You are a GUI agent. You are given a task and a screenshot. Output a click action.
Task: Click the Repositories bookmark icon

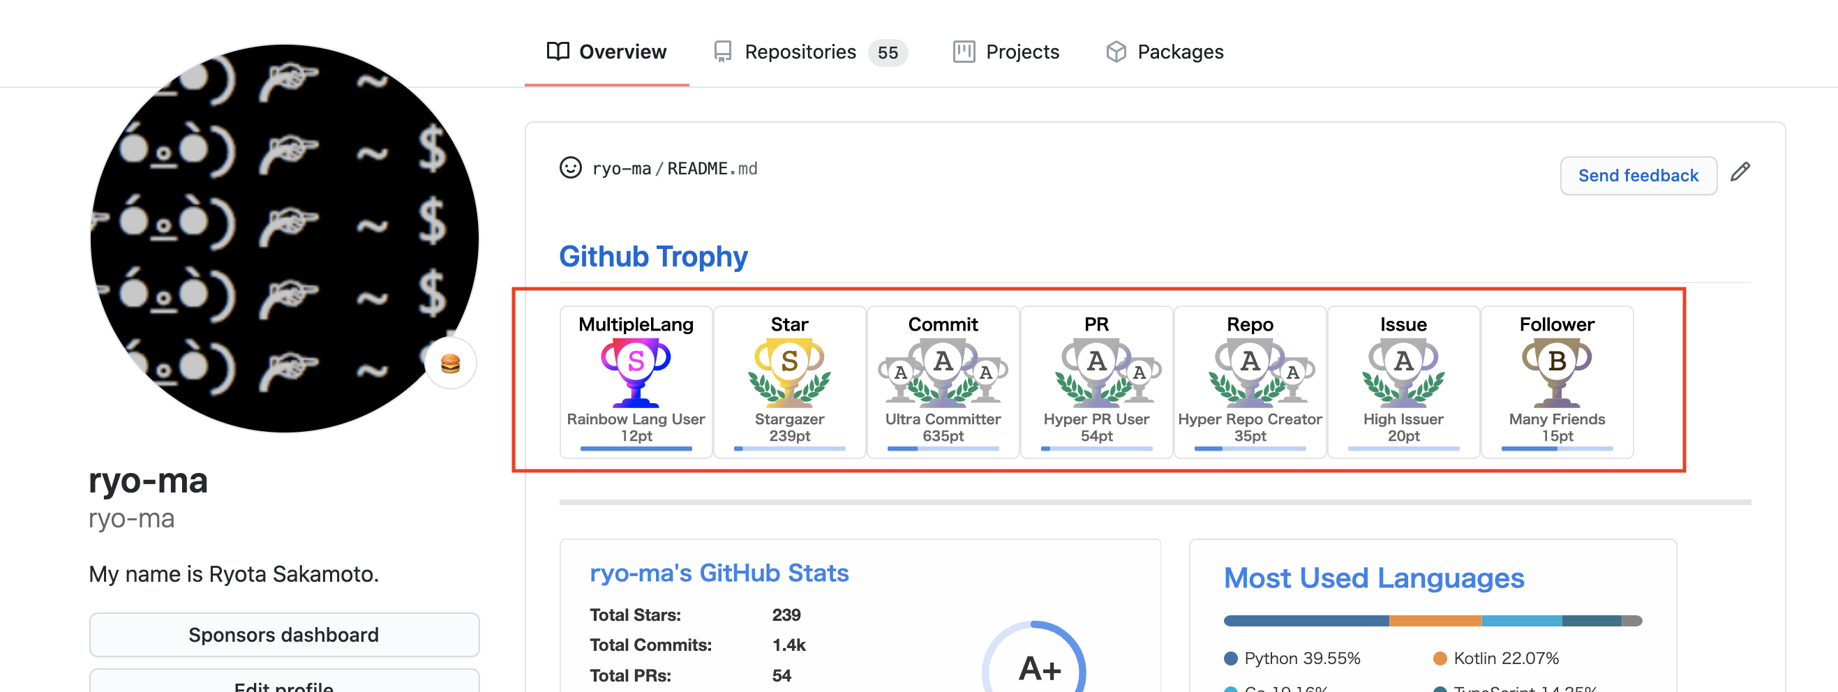[x=723, y=51]
